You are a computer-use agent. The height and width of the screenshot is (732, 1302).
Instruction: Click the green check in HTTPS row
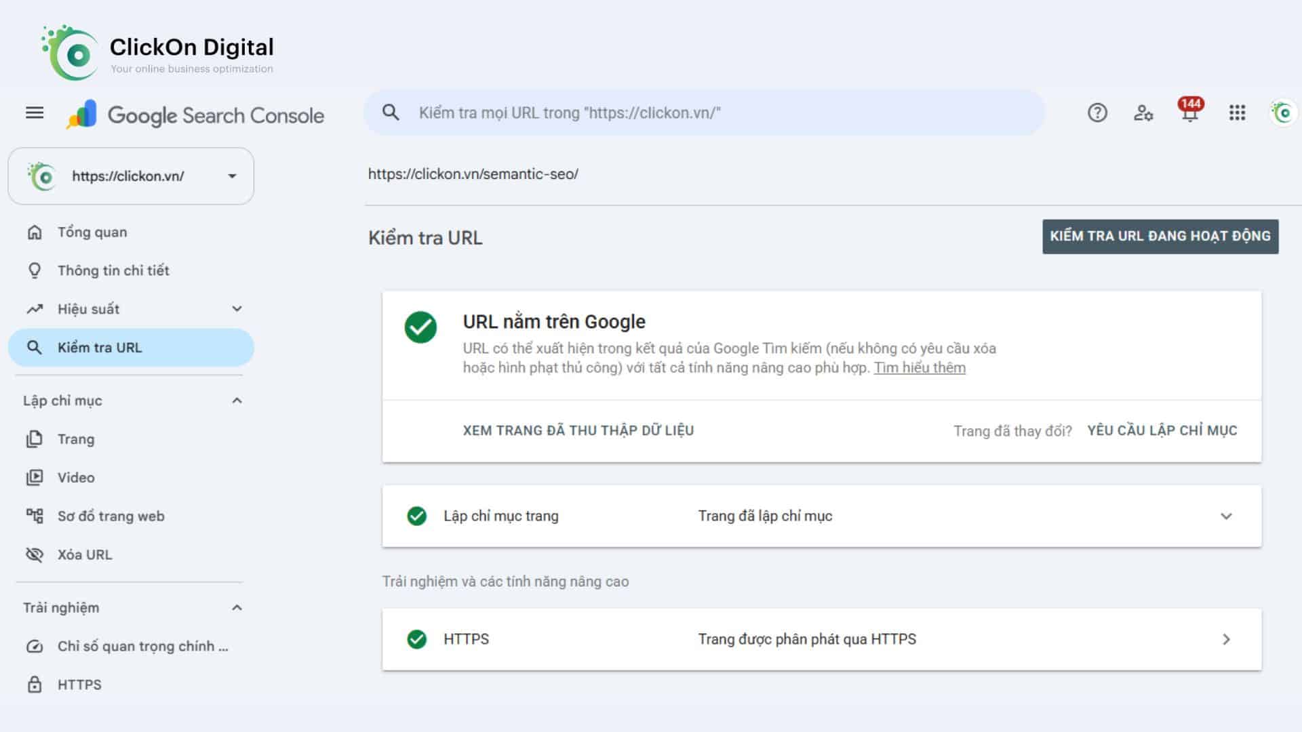(x=417, y=639)
